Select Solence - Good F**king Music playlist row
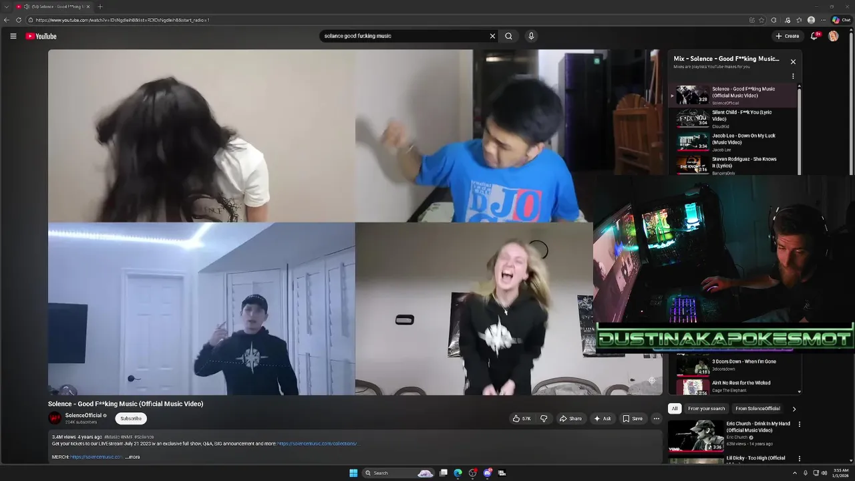This screenshot has width=855, height=481. [733, 96]
